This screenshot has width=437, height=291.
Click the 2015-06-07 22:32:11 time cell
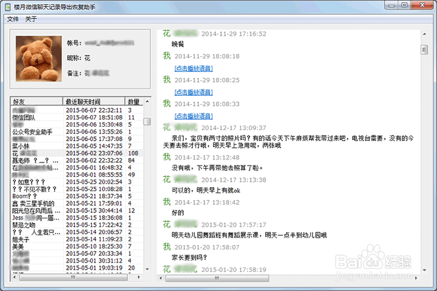tap(94, 110)
